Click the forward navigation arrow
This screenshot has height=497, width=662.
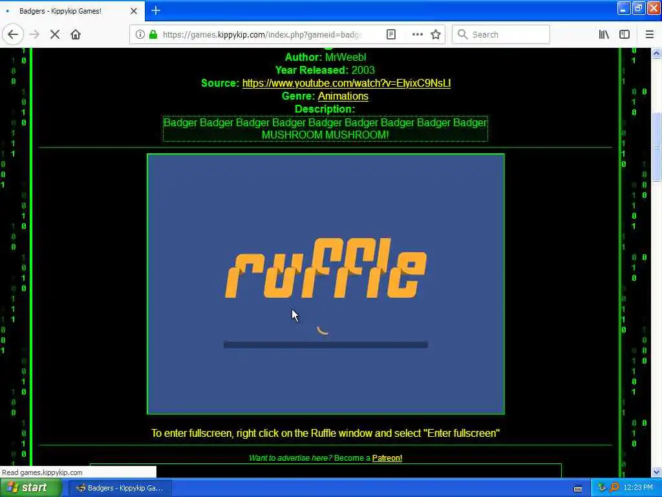point(34,34)
